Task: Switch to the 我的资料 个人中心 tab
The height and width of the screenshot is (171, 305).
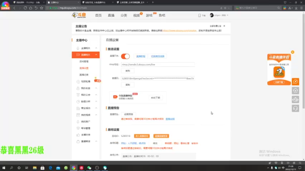Action: (28, 3)
